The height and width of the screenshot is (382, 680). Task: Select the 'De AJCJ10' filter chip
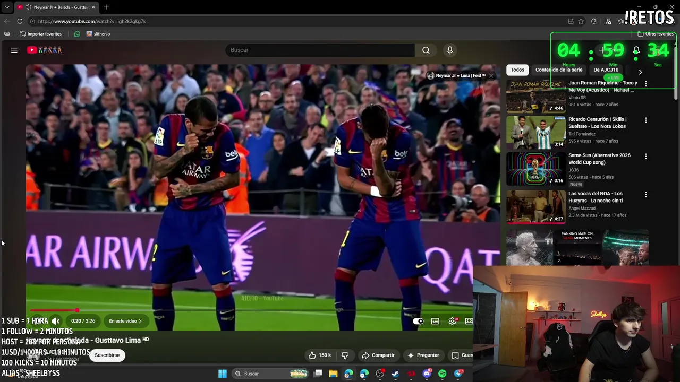(606, 70)
